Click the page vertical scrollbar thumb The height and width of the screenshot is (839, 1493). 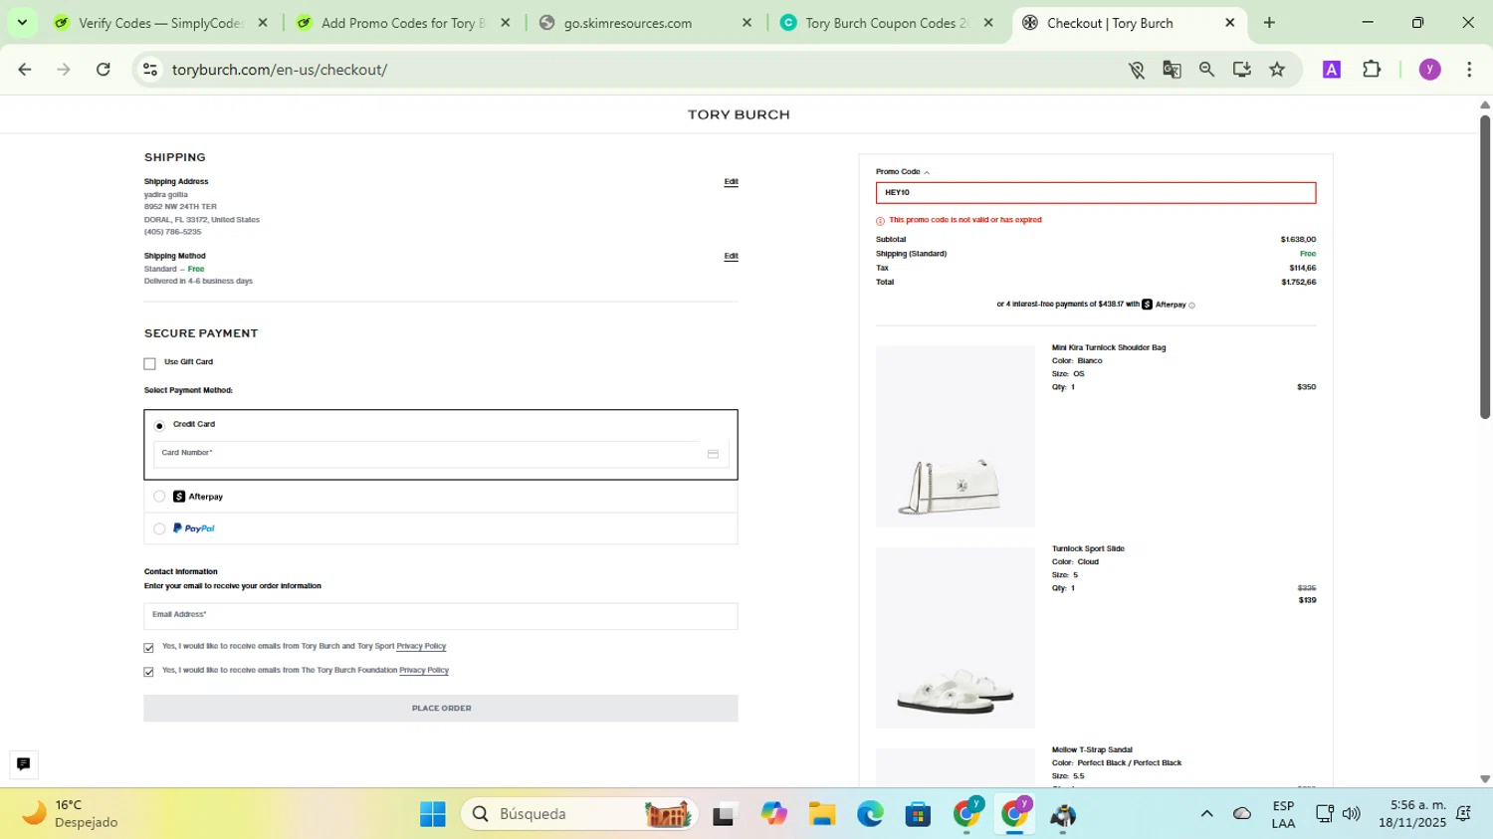pyautogui.click(x=1484, y=266)
